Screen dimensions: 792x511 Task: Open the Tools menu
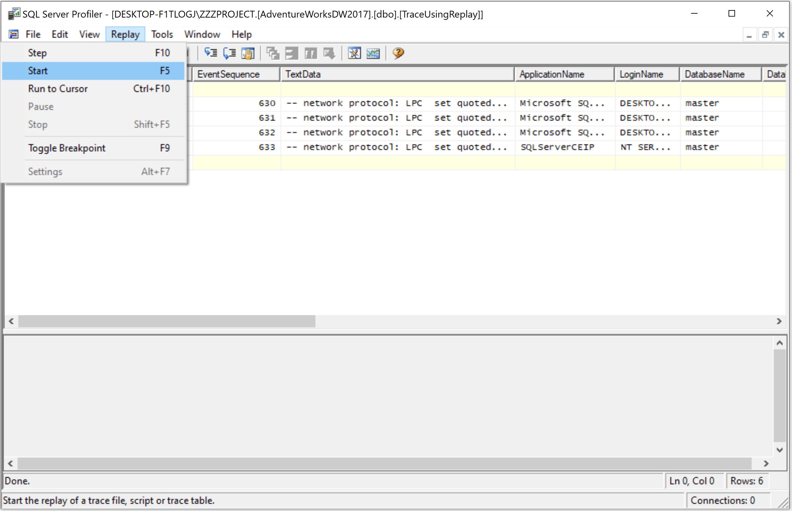162,34
